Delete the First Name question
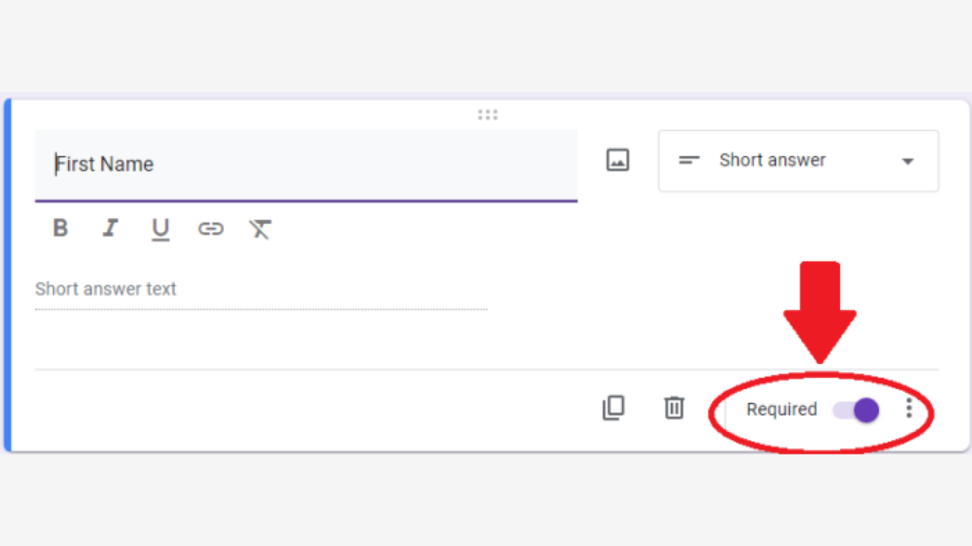Screen dimensions: 972x546 (674, 408)
